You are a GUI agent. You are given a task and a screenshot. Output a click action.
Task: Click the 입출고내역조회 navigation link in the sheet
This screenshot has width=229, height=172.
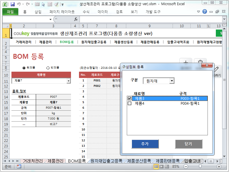coord(178,42)
